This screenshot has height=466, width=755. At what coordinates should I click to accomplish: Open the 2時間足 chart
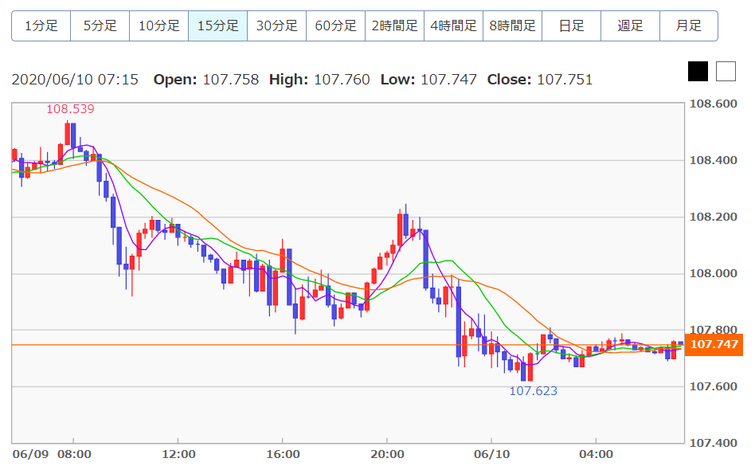pyautogui.click(x=394, y=26)
